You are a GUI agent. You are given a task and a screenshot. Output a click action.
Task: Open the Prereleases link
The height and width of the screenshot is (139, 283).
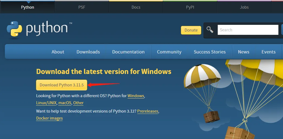tap(148, 111)
